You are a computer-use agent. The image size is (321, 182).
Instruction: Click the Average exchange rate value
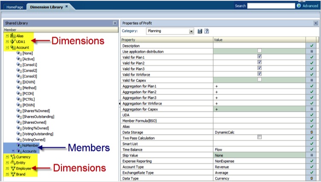[260, 173]
